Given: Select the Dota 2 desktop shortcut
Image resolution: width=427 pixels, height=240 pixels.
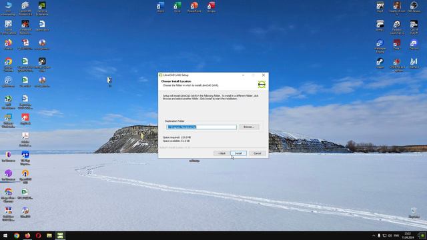Looking at the screenshot, I should pos(397,45).
